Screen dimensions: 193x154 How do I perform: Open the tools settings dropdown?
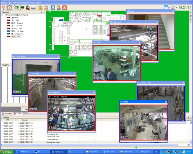tap(176, 7)
